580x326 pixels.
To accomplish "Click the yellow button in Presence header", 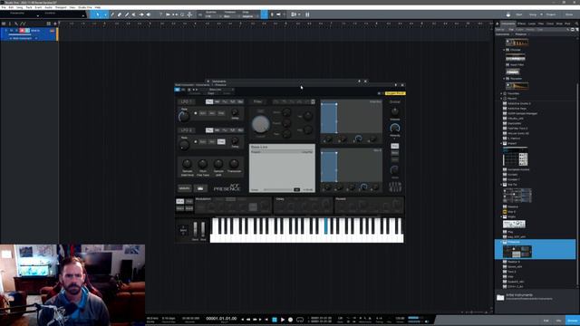I will (x=395, y=93).
